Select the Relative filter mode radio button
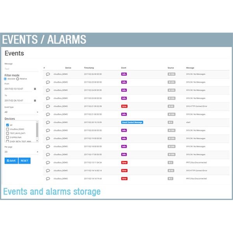The width and height of the screenshot is (233, 233). [x=17, y=79]
